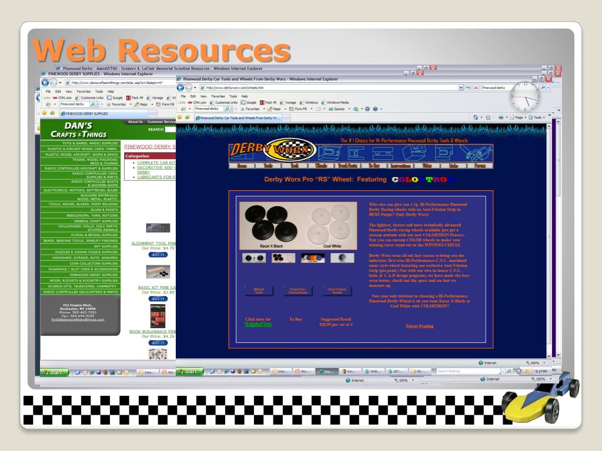Click Patent Pending link on Derby Worx page
This screenshot has height=451, width=602.
pos(420,326)
